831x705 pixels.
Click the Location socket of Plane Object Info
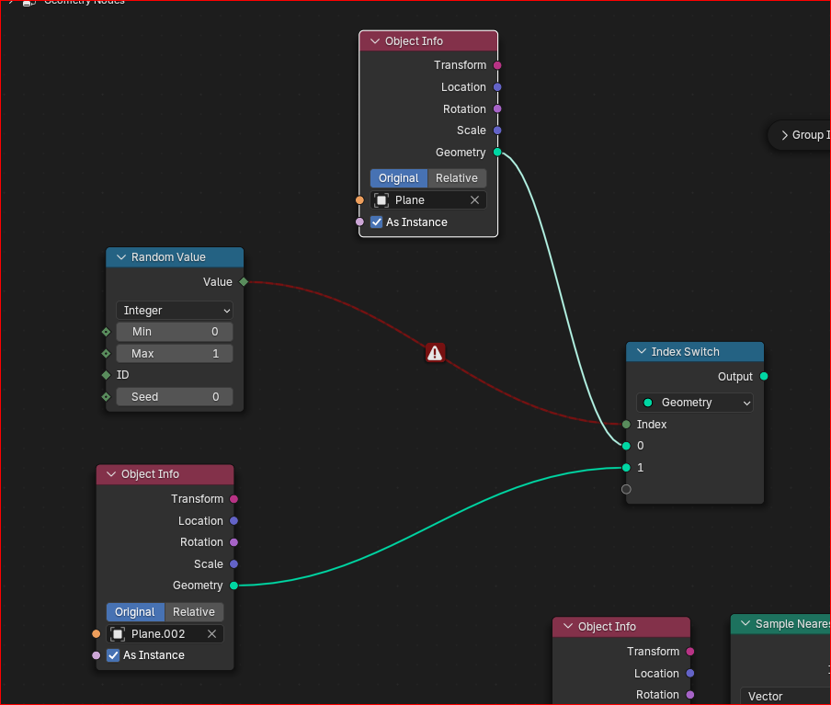[497, 87]
